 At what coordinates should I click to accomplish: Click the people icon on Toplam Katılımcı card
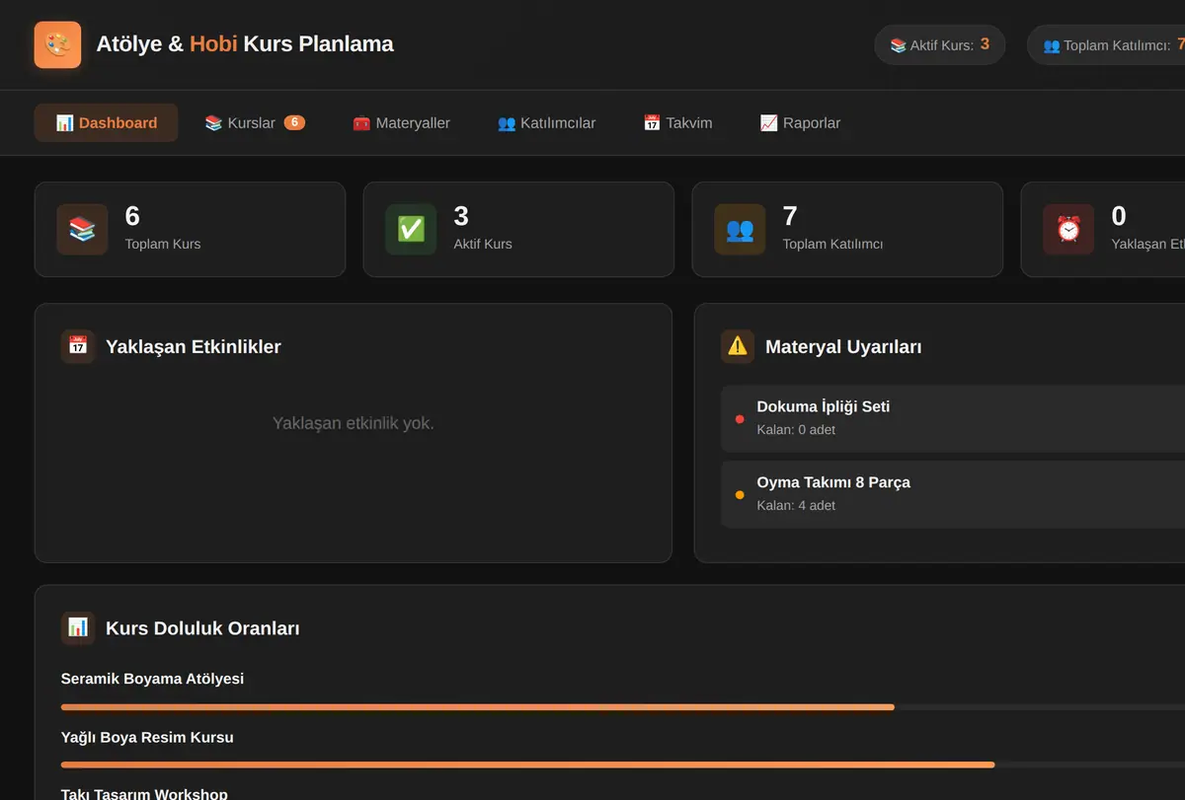740,230
